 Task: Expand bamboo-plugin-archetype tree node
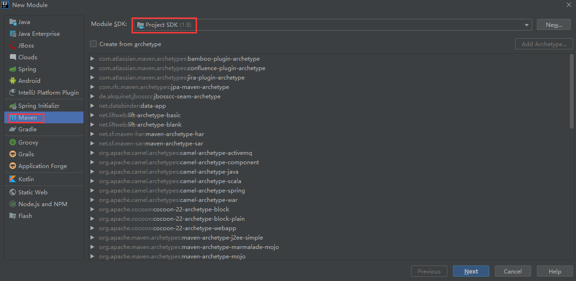coord(92,59)
